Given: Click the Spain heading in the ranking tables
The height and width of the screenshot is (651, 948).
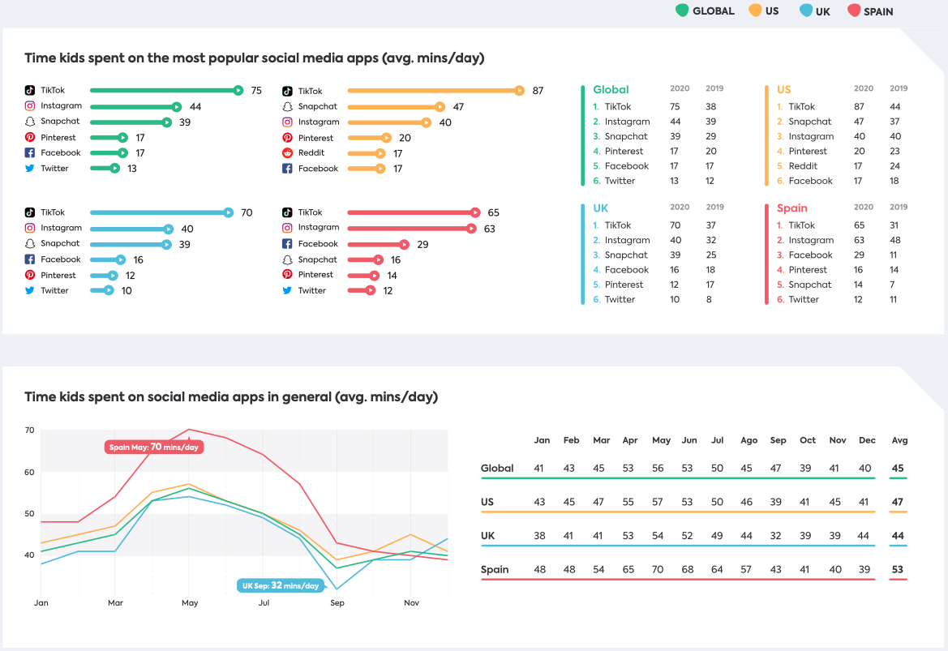Looking at the screenshot, I should tap(792, 208).
